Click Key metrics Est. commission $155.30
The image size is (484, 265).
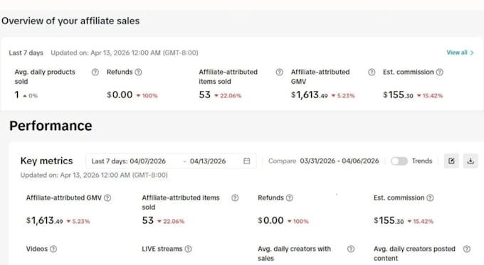389,221
